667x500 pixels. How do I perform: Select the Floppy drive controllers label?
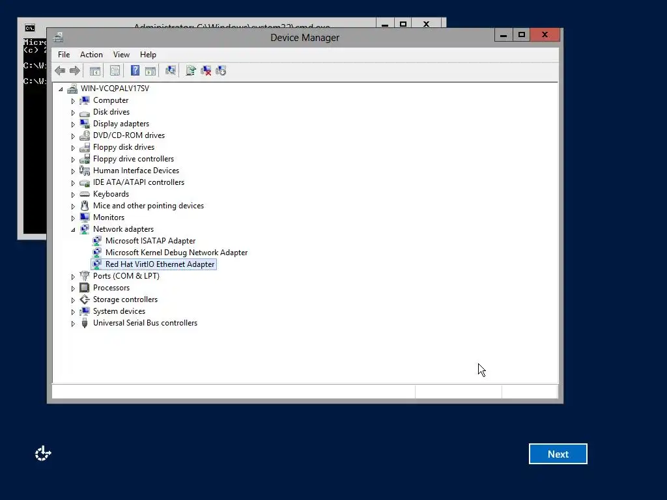[133, 159]
